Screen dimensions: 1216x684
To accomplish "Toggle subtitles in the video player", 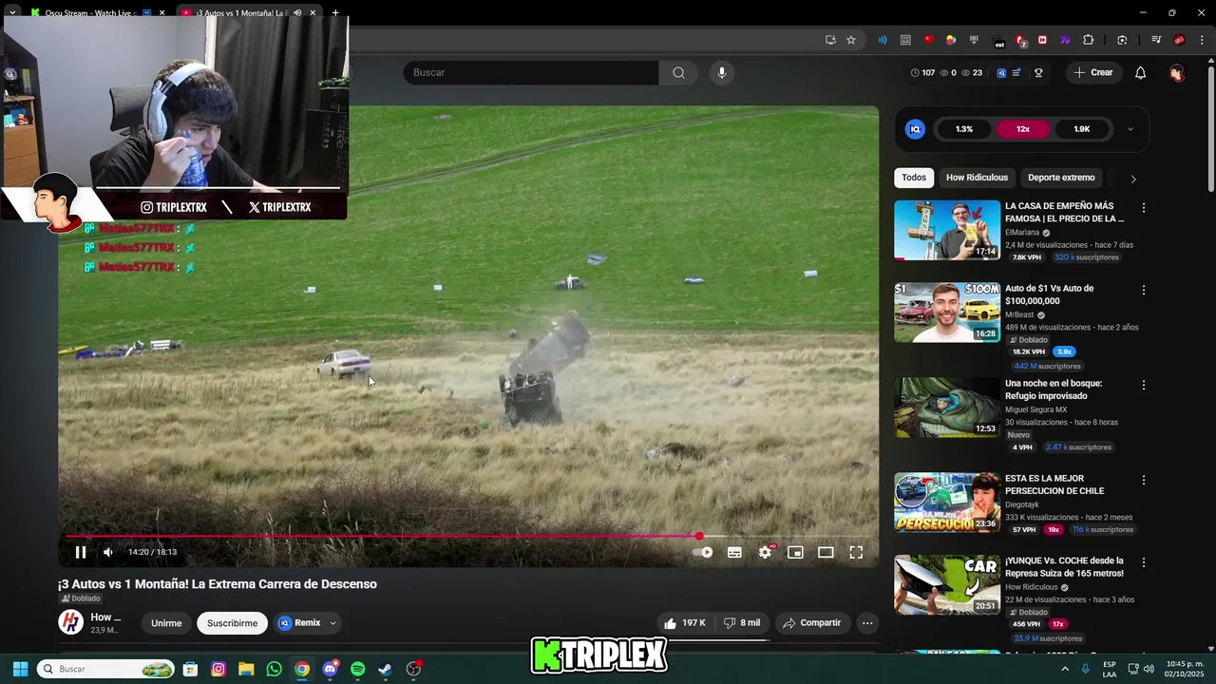I will click(x=734, y=552).
